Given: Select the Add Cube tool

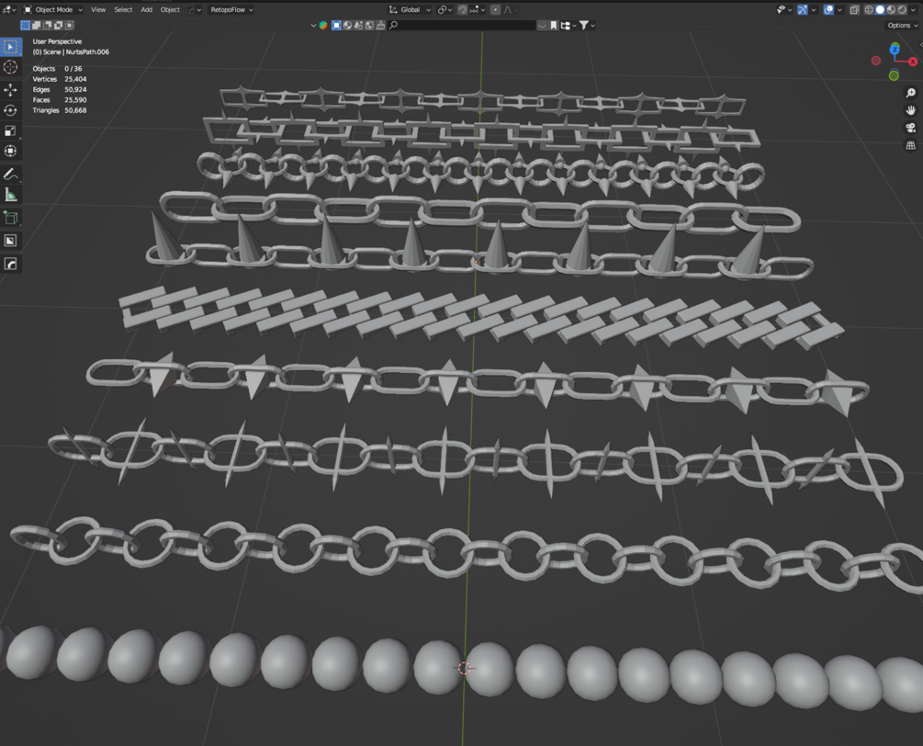Looking at the screenshot, I should (11, 218).
